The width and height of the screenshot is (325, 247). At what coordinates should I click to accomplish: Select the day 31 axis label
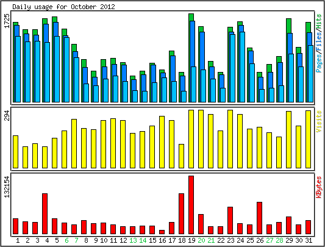309,240
